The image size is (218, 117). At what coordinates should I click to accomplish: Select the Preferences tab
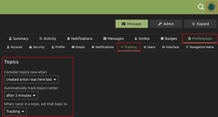point(200,39)
